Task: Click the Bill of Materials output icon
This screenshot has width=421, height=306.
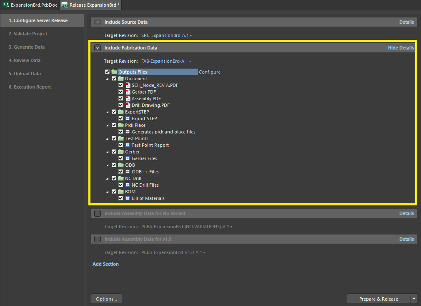Action: point(128,198)
